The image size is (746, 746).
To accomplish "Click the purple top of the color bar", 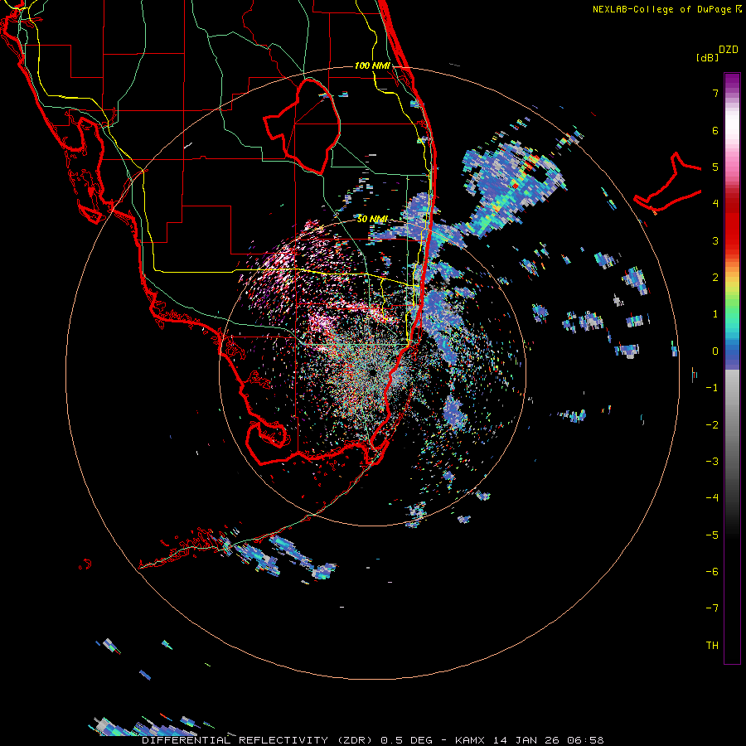I will click(x=732, y=81).
